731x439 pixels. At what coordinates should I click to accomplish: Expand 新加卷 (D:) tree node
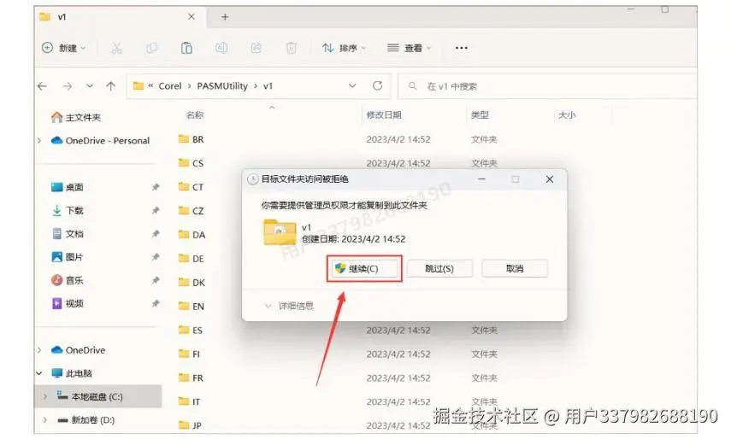[45, 420]
